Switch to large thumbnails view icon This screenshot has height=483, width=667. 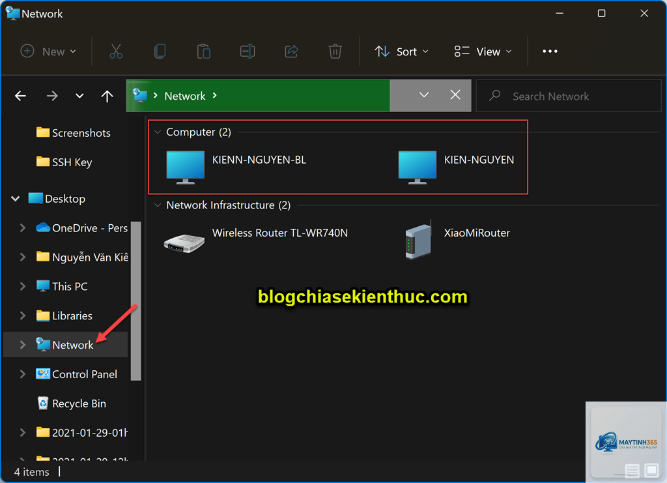(x=651, y=470)
